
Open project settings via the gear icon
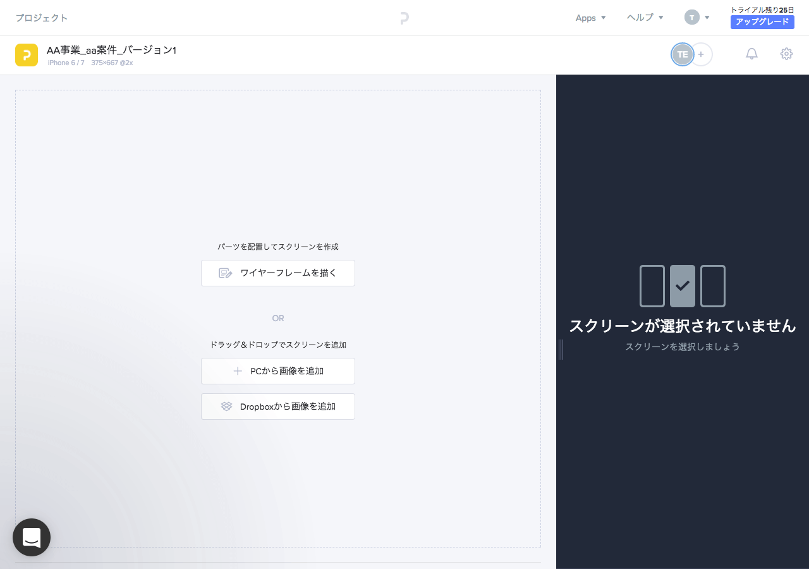[x=786, y=54]
